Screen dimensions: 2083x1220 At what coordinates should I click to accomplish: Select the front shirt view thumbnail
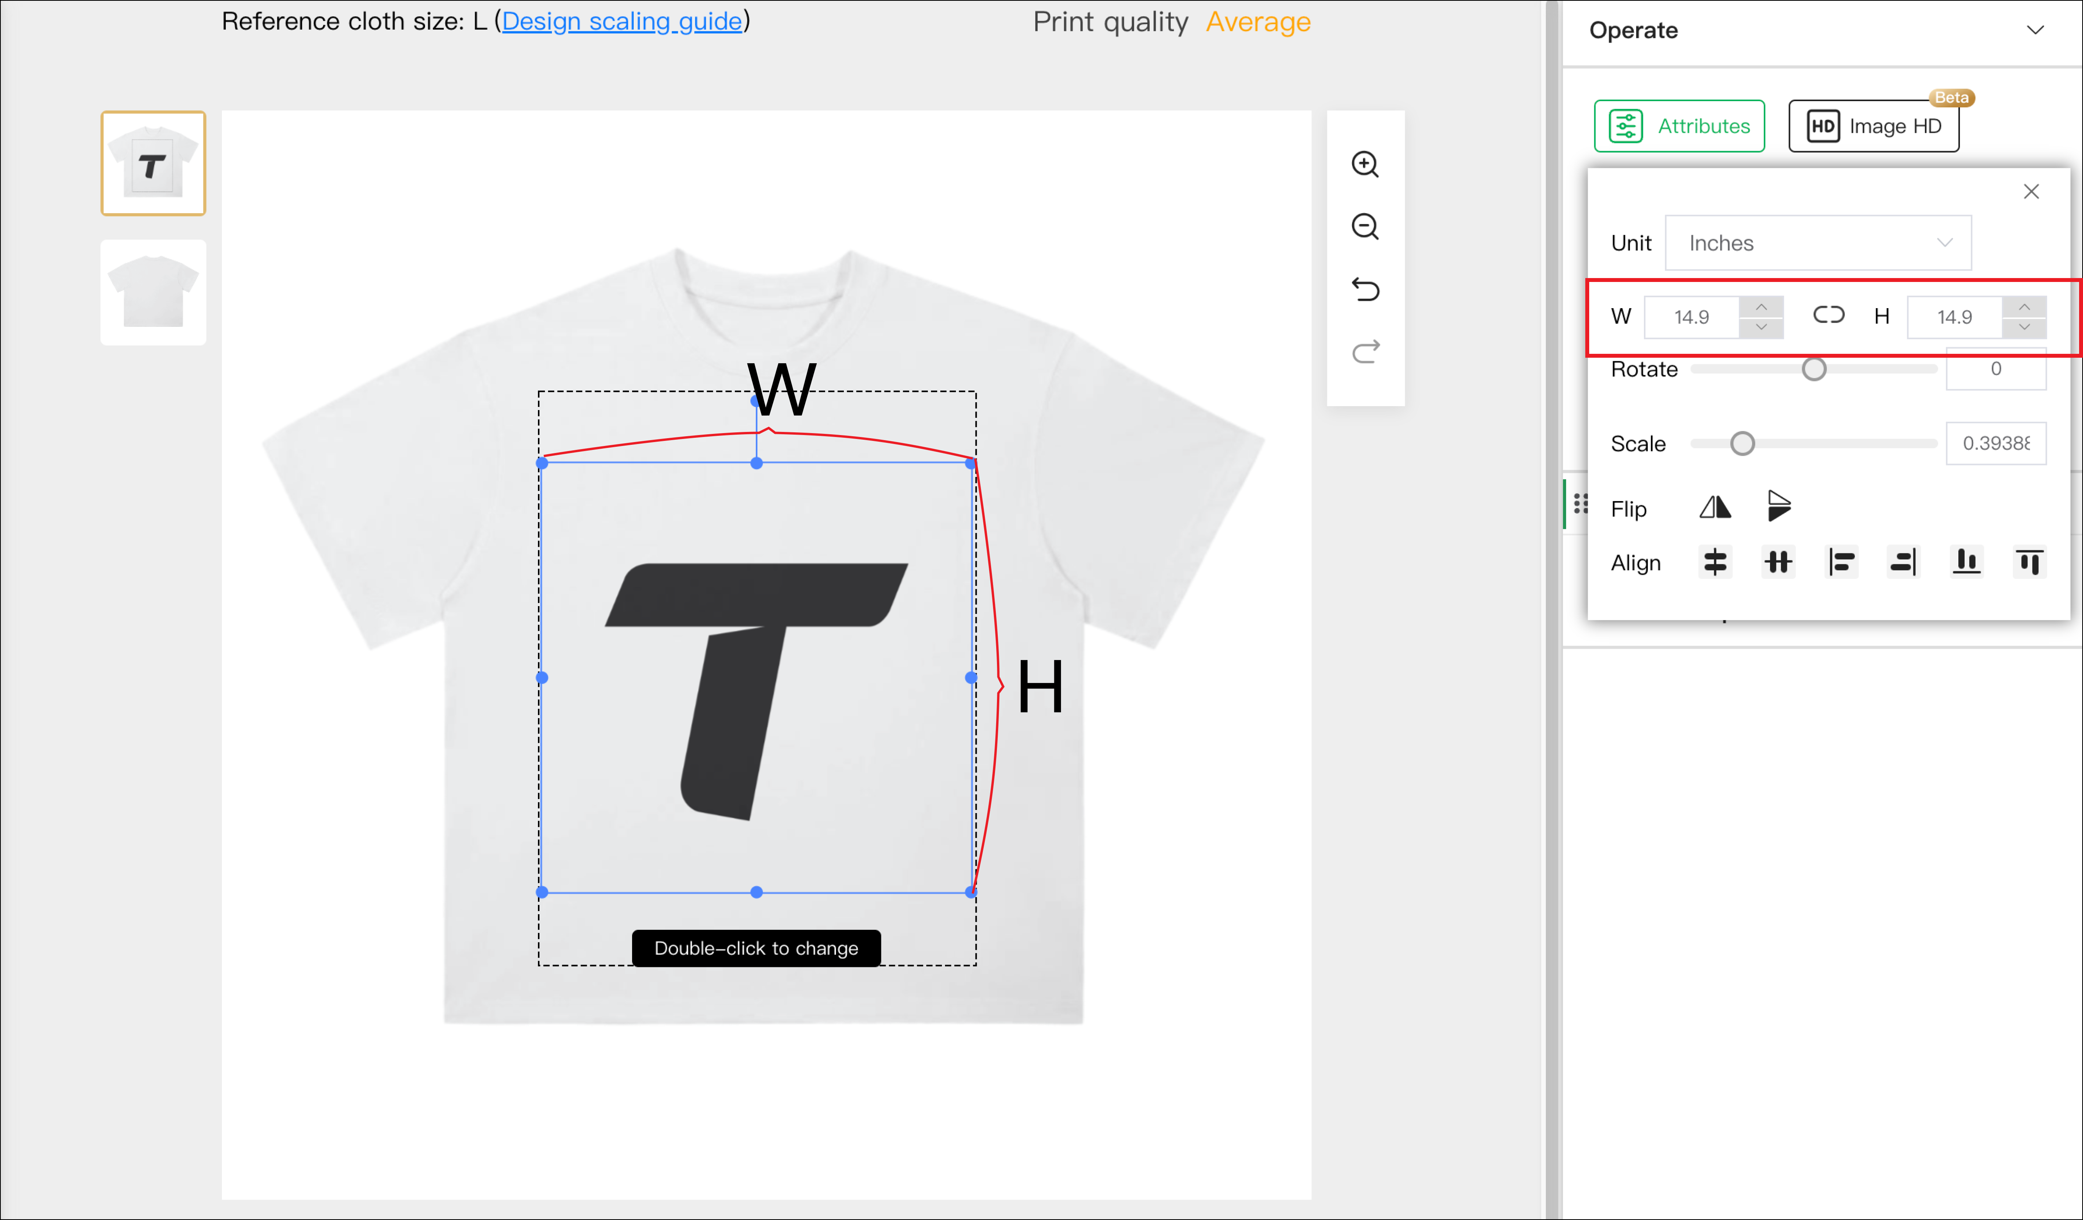(x=153, y=163)
